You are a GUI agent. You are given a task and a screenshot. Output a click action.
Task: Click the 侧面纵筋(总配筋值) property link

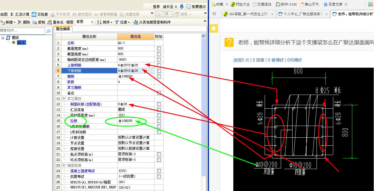[x=86, y=104]
